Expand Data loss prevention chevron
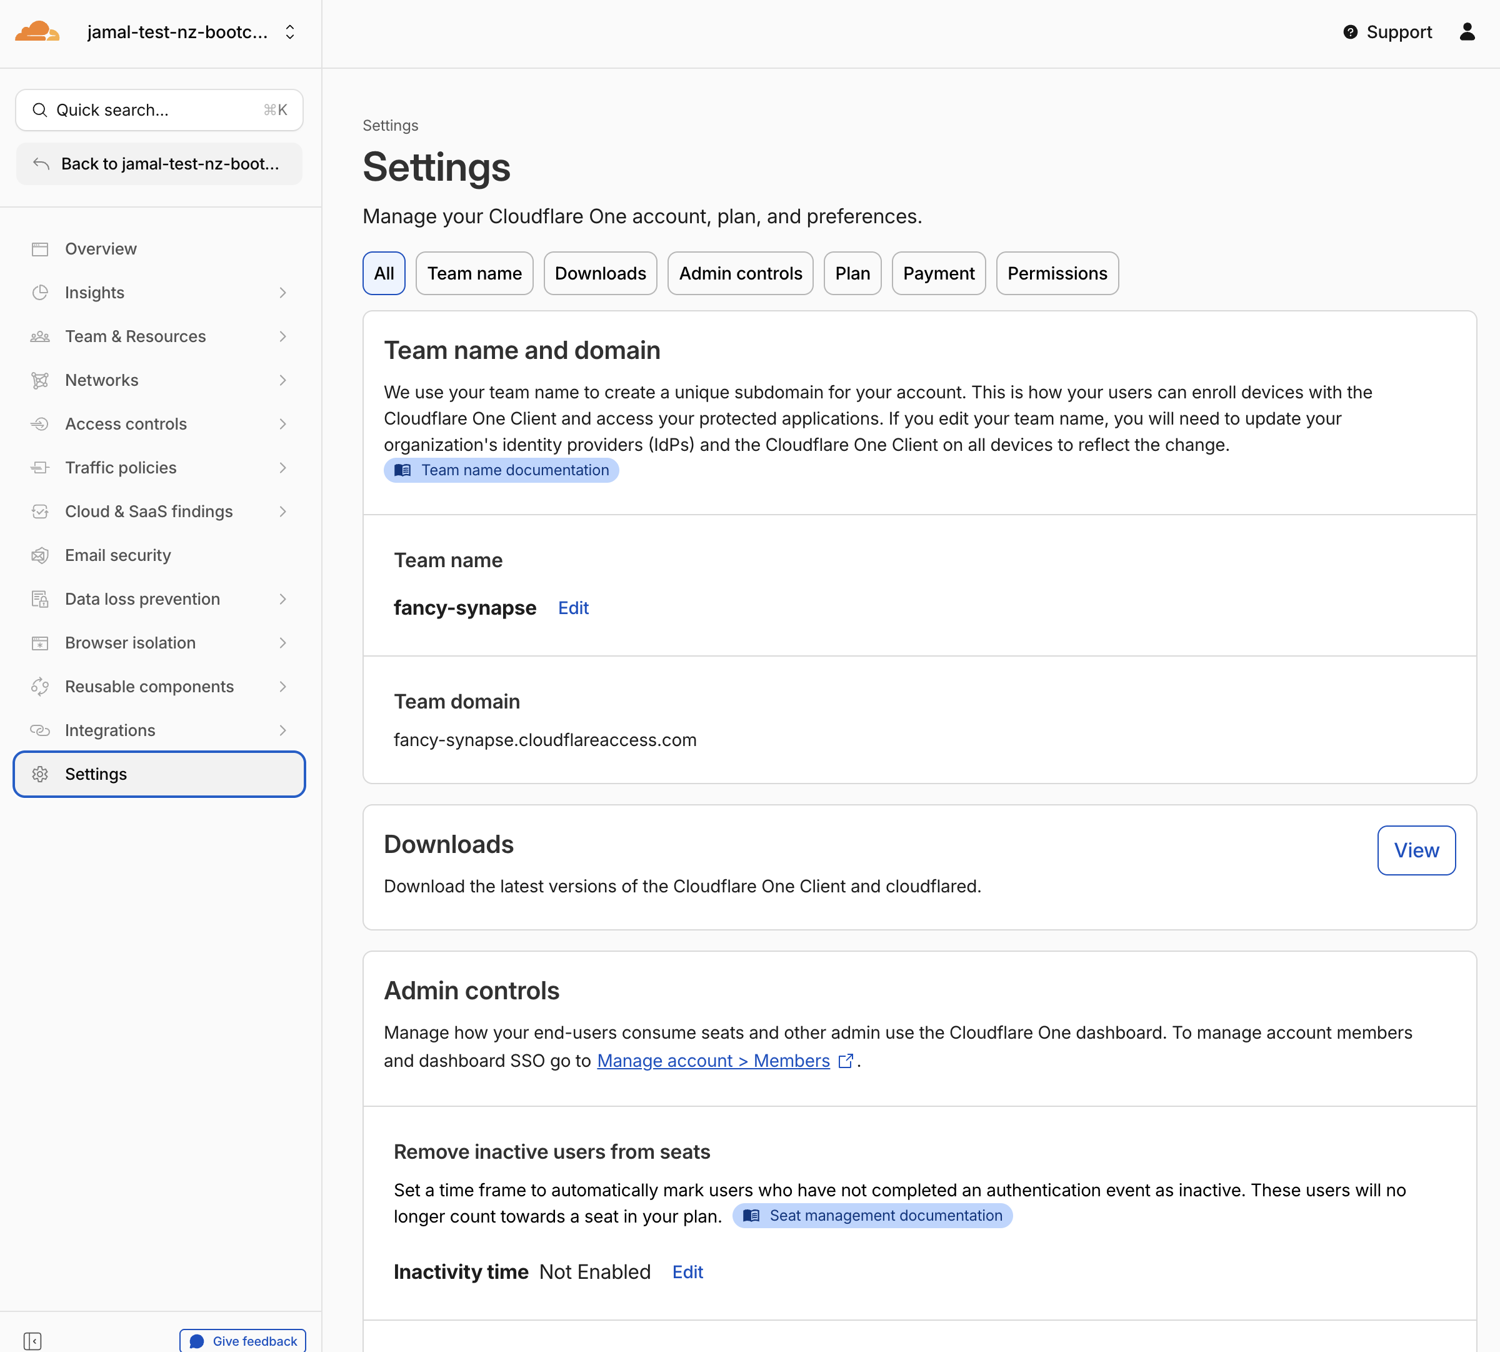 [x=283, y=600]
